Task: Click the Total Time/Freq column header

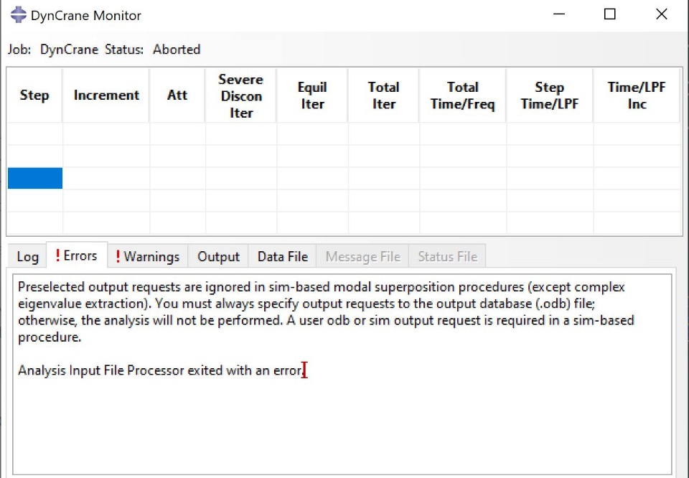Action: (463, 95)
